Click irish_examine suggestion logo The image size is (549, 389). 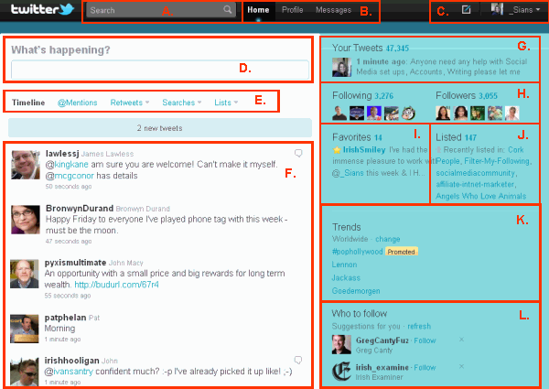pyautogui.click(x=341, y=372)
